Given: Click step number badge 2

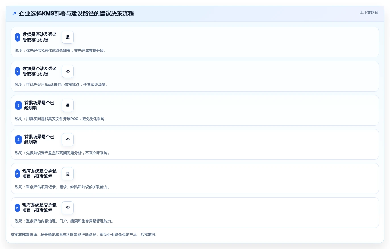Looking at the screenshot, I should (x=18, y=71).
